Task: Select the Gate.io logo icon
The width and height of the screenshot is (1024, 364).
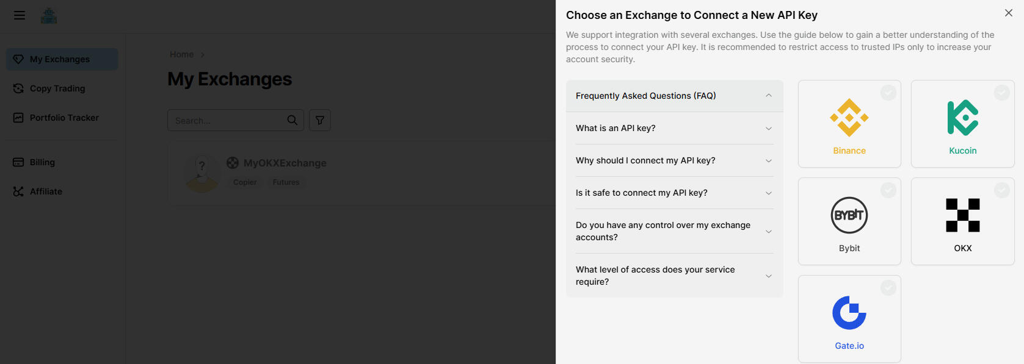Action: click(x=849, y=313)
